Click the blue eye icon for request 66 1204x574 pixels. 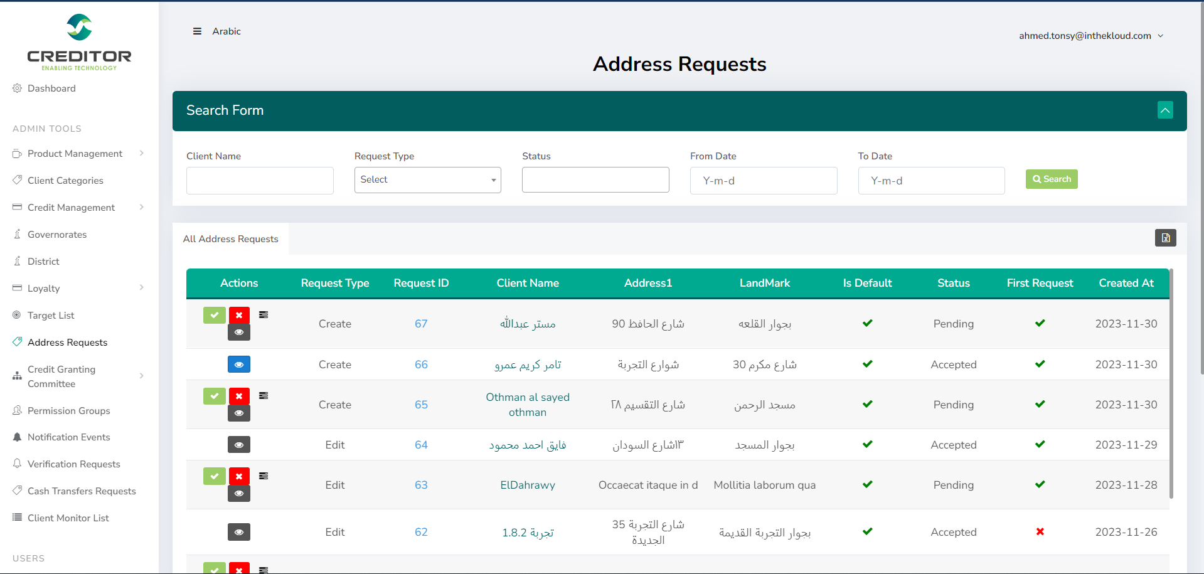(x=239, y=364)
